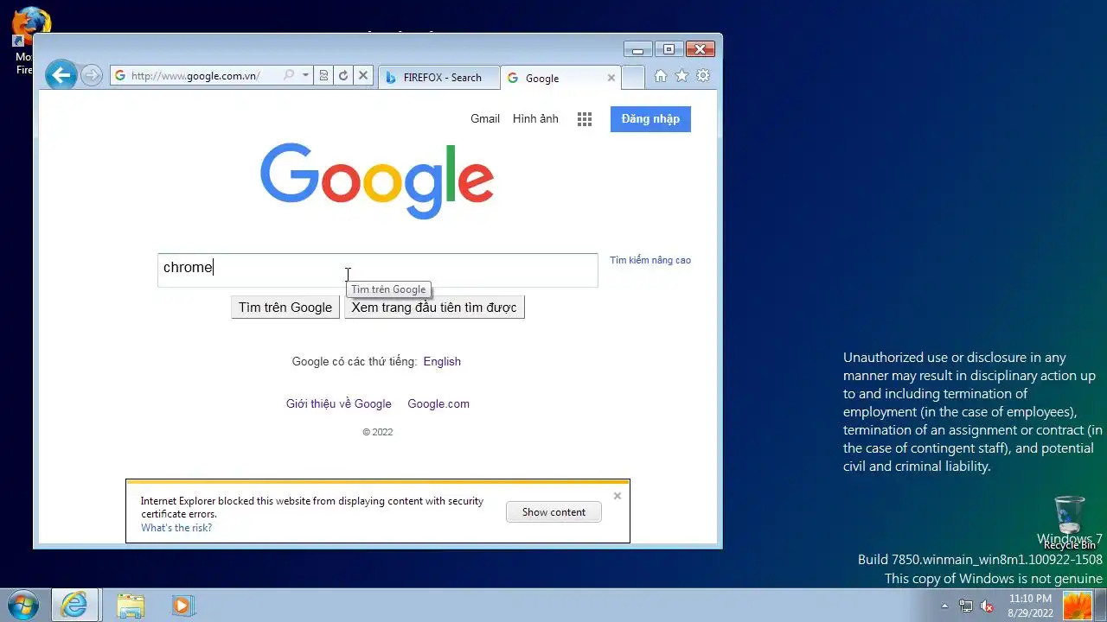Viewport: 1107px width, 622px height.
Task: Open the network status tray icon
Action: 965,606
